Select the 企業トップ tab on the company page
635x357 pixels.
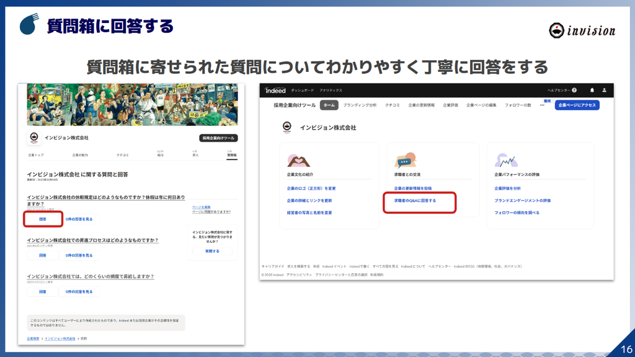point(35,155)
